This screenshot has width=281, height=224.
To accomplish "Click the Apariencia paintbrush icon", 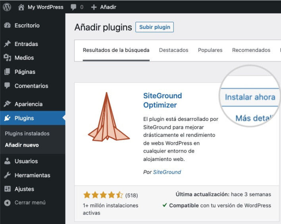I will pos(8,104).
